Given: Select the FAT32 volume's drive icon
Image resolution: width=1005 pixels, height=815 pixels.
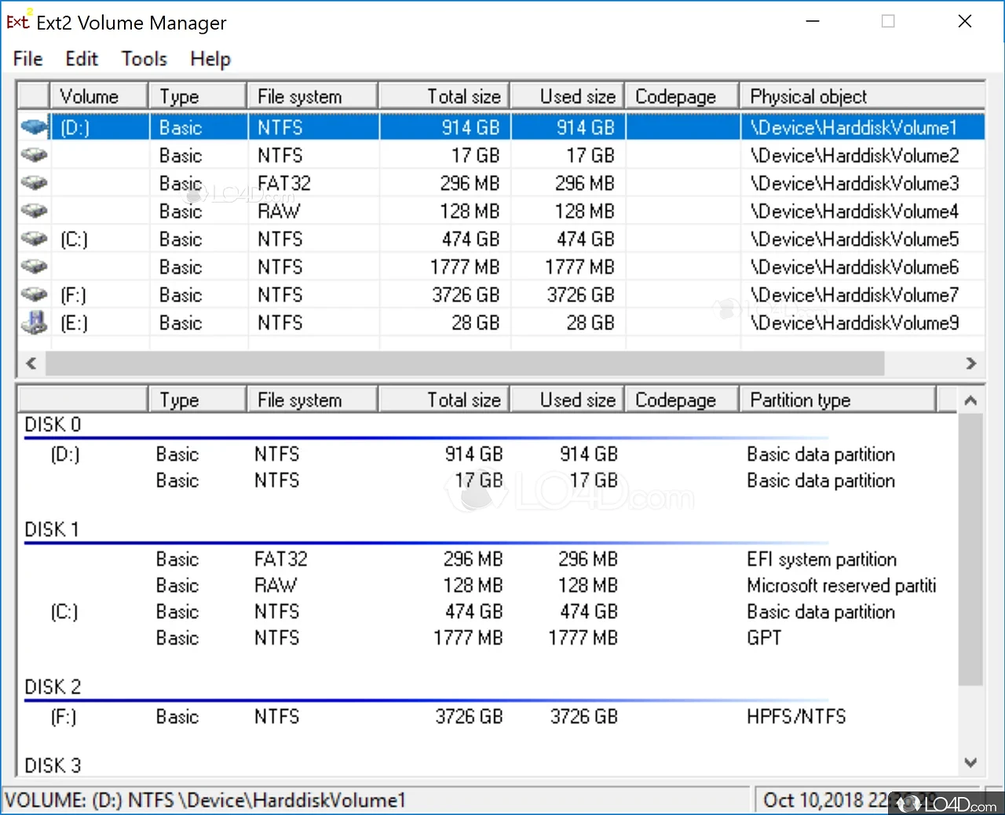Looking at the screenshot, I should 34,183.
